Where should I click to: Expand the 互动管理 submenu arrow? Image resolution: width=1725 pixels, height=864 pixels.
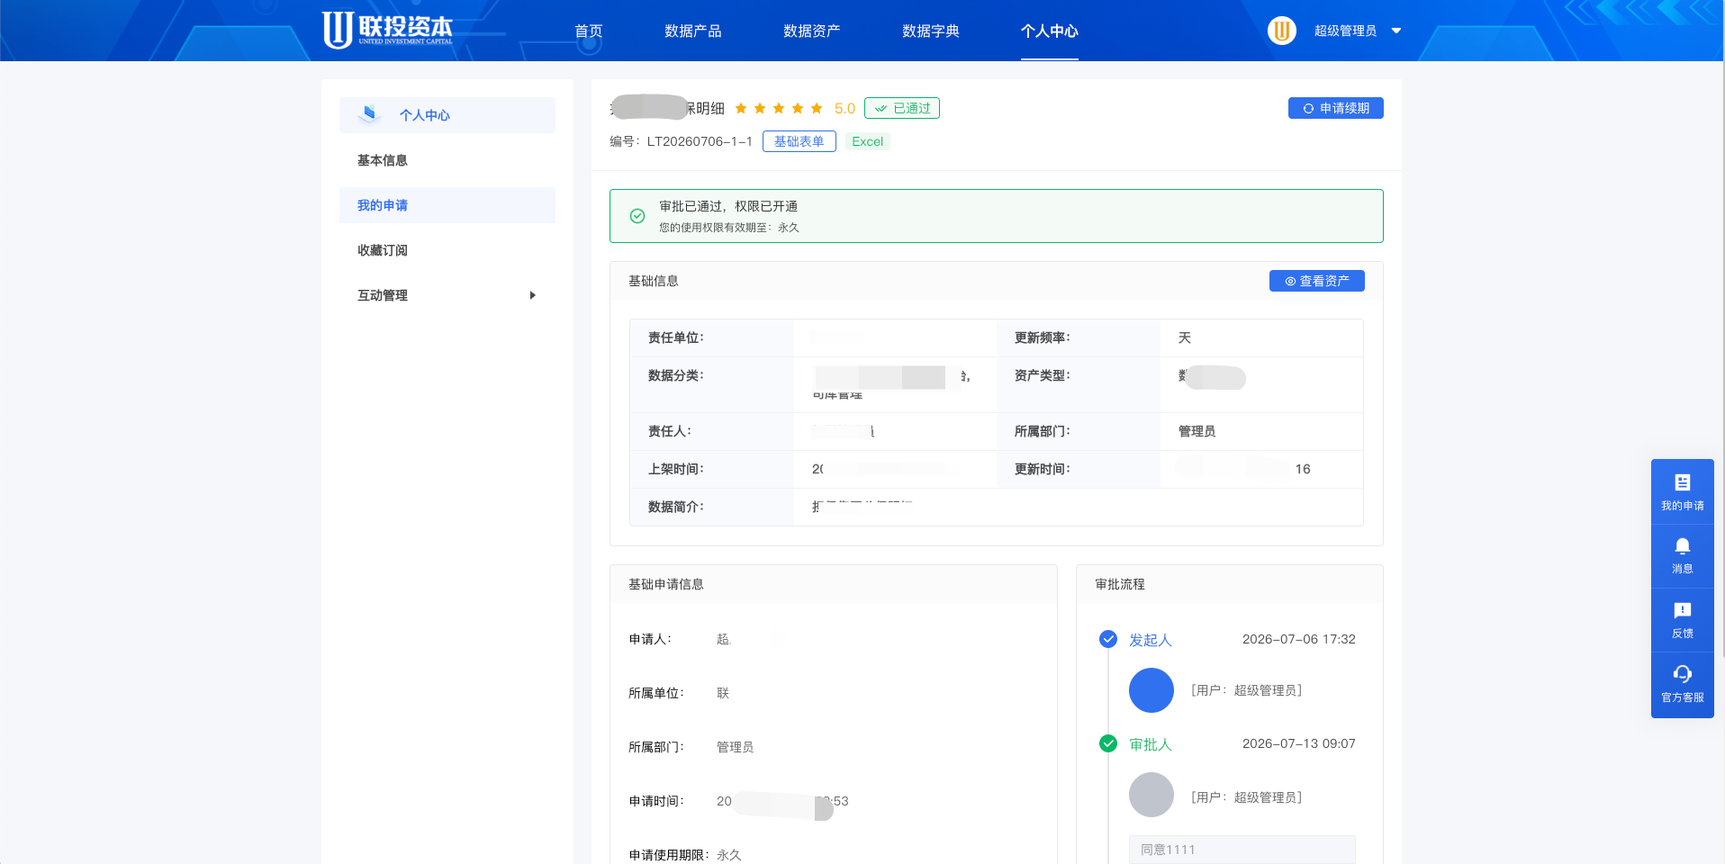coord(533,295)
